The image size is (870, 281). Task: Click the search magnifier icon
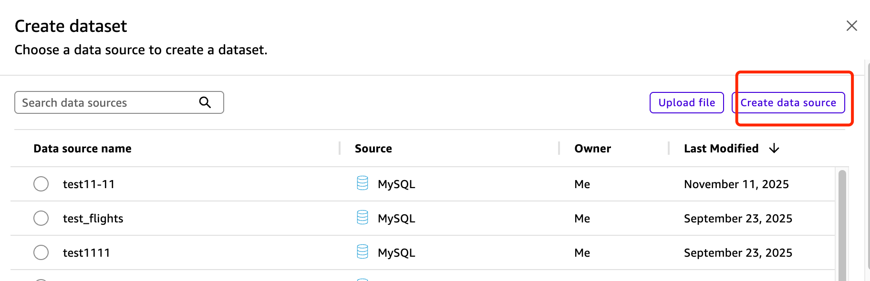tap(205, 102)
